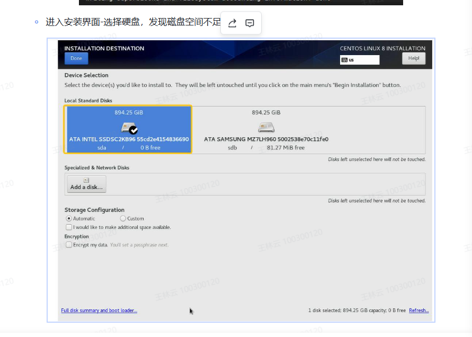This screenshot has height=337, width=472.
Task: Click the INSTALLATION DESTINATION title
Action: [x=104, y=48]
